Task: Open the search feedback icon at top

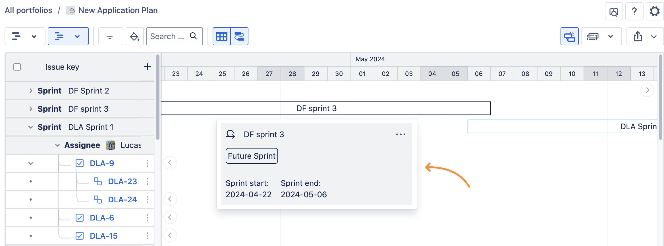Action: tap(614, 12)
